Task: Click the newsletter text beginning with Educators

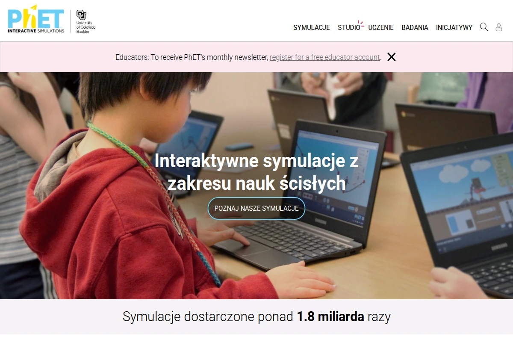Action: pyautogui.click(x=248, y=57)
